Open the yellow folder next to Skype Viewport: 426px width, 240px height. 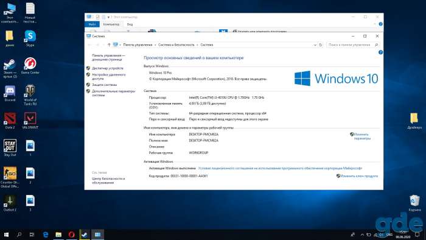(x=10, y=38)
